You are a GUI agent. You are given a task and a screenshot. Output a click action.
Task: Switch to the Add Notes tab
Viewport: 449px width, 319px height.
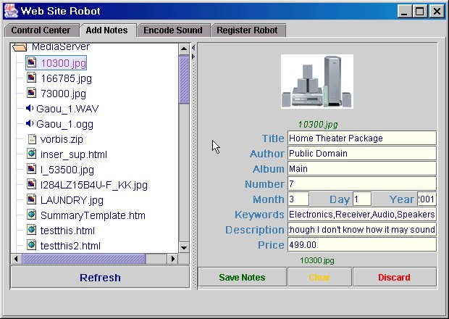point(106,30)
